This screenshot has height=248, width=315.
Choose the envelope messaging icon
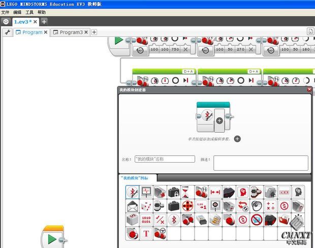pos(132,206)
